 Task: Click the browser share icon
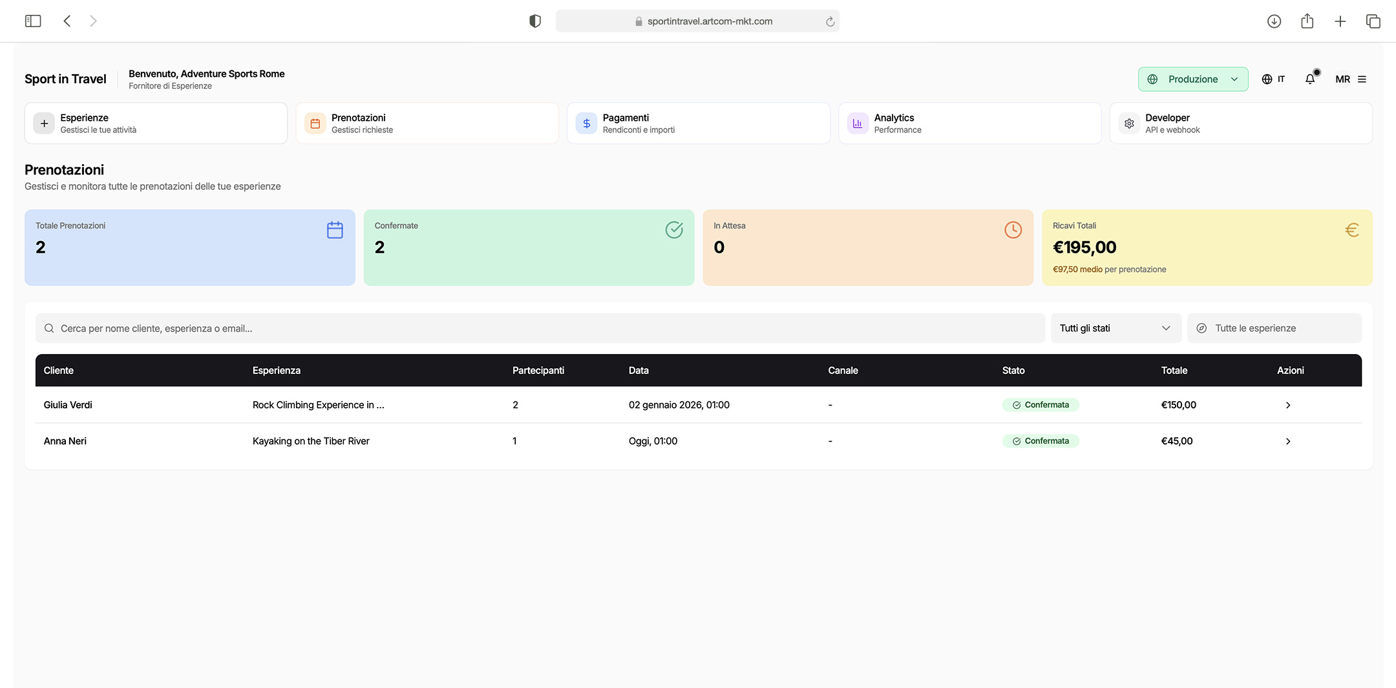pyautogui.click(x=1307, y=21)
